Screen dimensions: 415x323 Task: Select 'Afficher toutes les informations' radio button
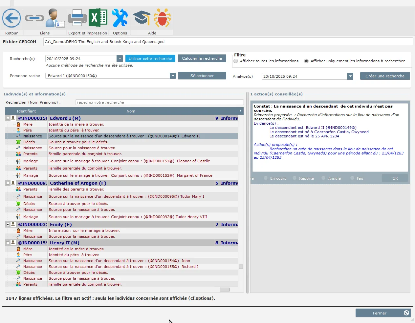click(236, 61)
